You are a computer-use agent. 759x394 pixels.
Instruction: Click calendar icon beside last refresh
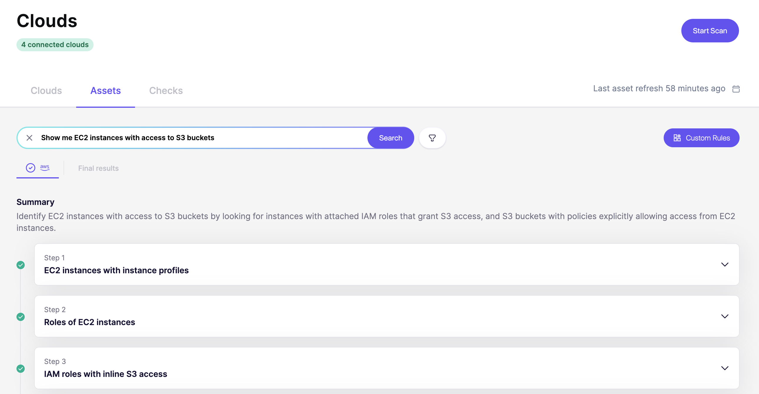tap(736, 89)
